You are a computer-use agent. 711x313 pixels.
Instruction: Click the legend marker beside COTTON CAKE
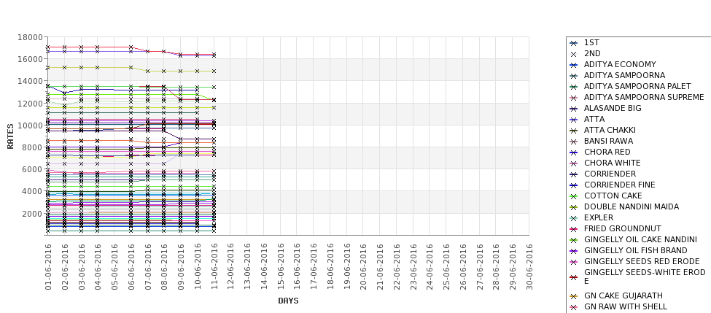tap(574, 196)
